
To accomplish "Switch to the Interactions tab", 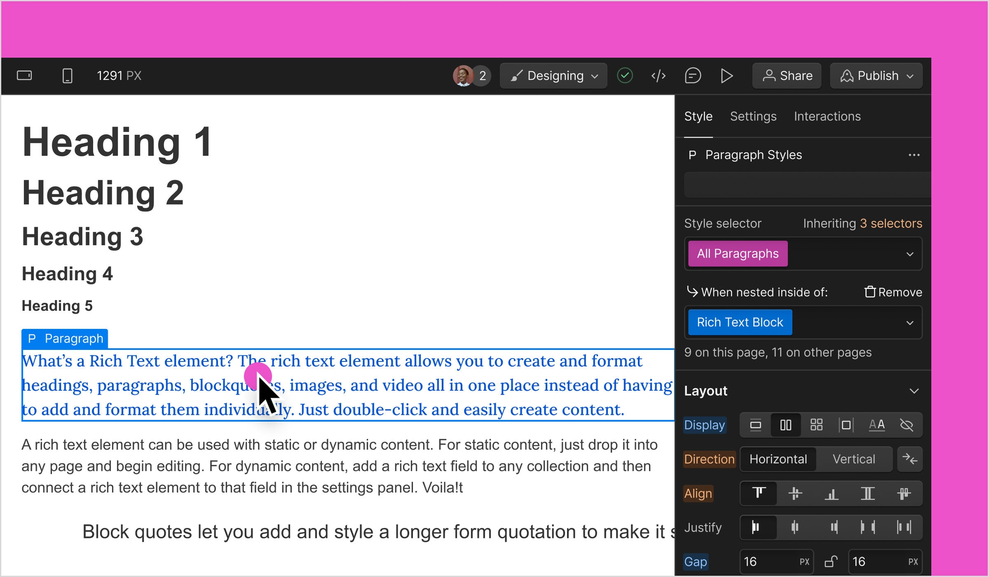I will 827,116.
